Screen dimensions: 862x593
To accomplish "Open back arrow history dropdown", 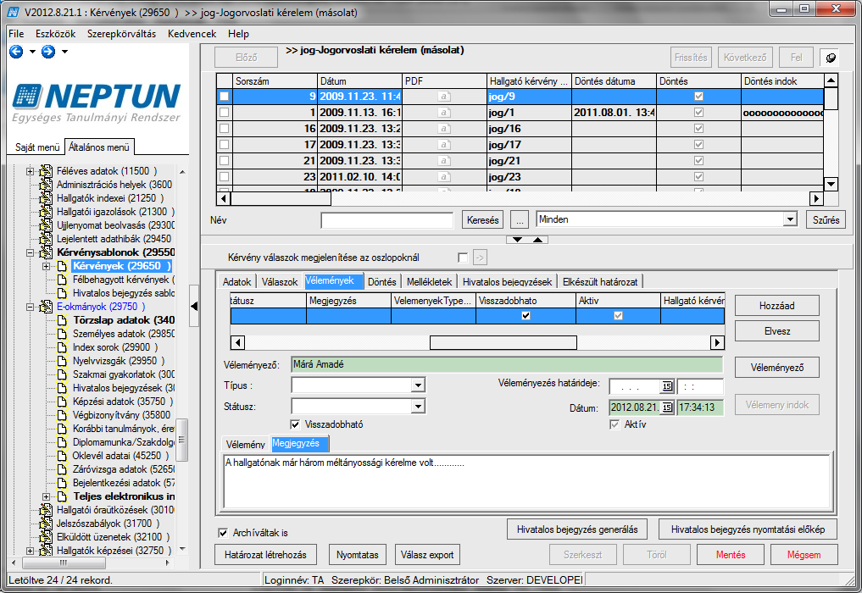I will click(32, 52).
